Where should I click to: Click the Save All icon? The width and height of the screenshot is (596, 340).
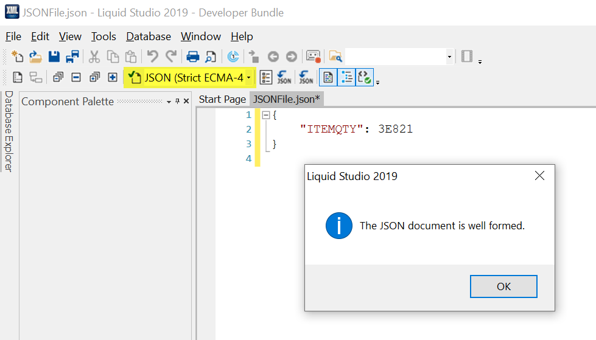pyautogui.click(x=72, y=57)
